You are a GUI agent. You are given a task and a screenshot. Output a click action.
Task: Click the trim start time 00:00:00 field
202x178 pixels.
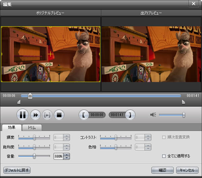click(x=97, y=115)
